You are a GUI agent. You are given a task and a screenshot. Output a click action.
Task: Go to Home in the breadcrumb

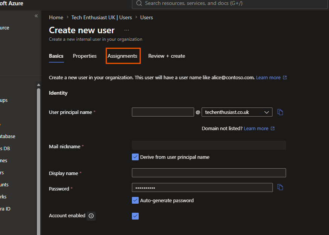(56, 17)
